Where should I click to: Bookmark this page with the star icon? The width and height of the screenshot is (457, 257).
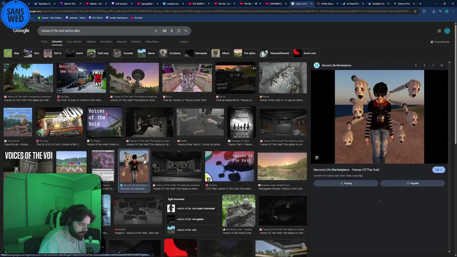[x=415, y=11]
